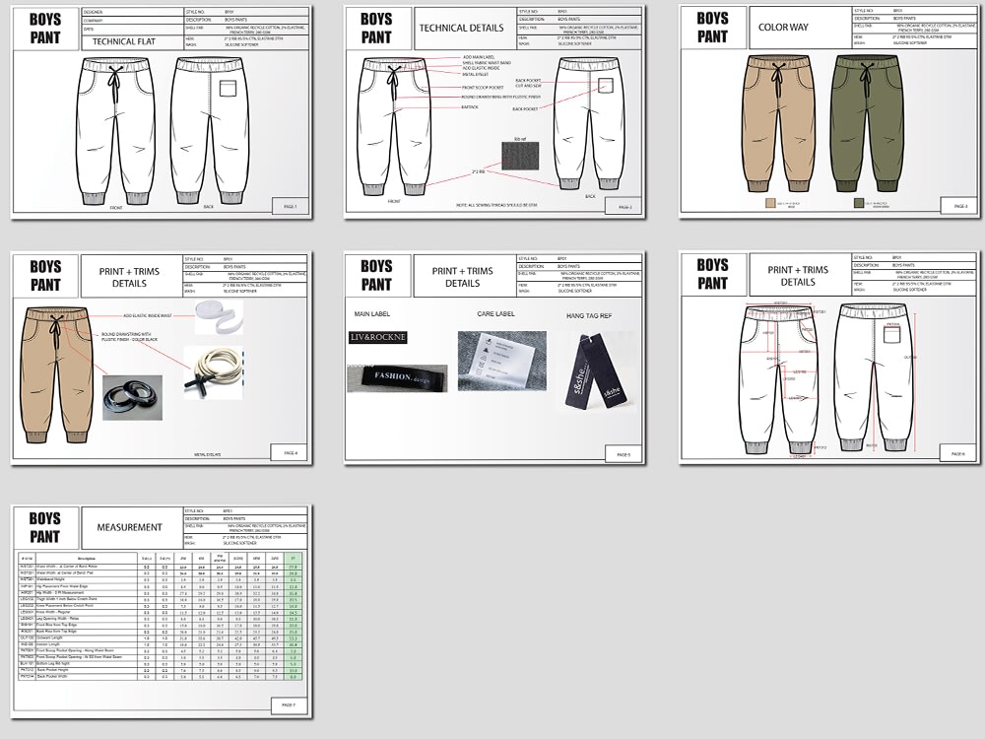Click the hang tag reference photo
Screen dimensions: 985x739
[594, 374]
